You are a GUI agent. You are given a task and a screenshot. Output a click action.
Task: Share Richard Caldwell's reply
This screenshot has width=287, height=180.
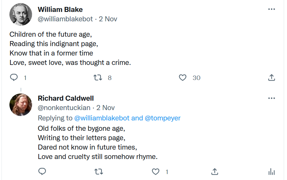(x=214, y=172)
